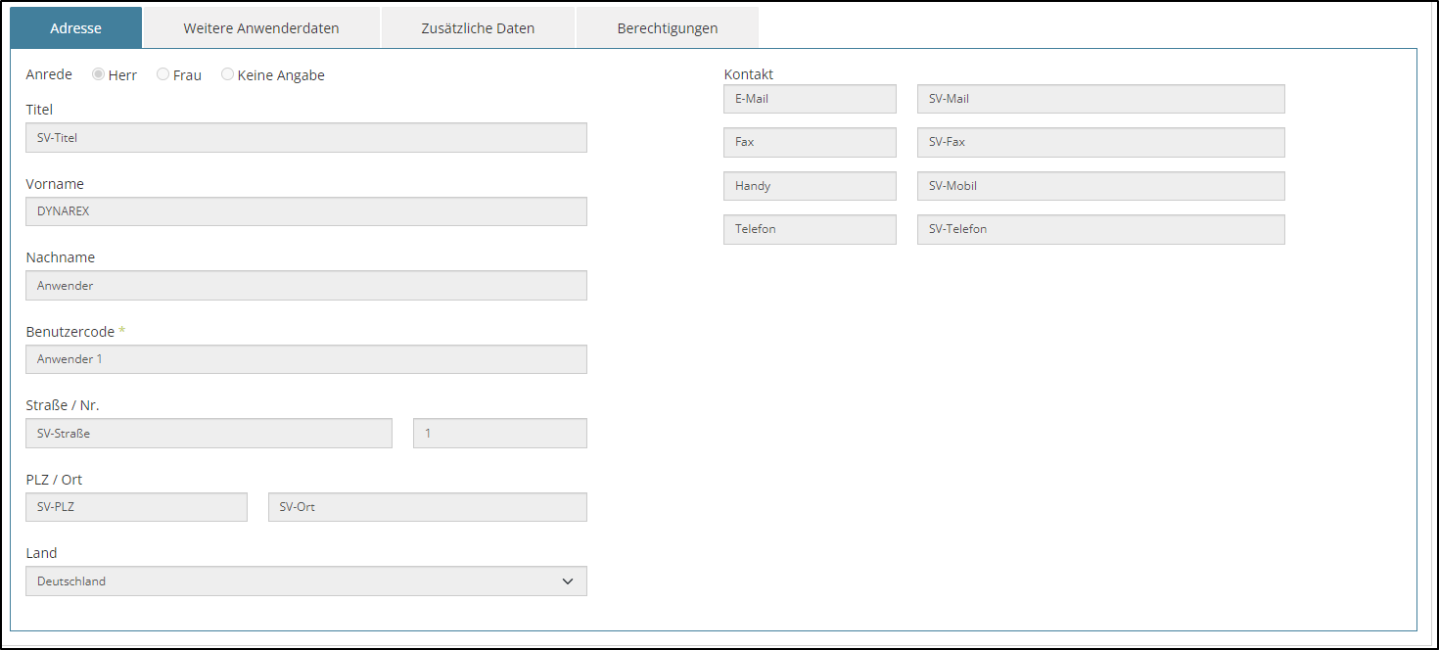Click the SV-PLZ postal code field
The height and width of the screenshot is (650, 1439).
coord(136,507)
